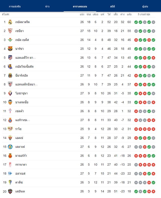Open the Villarreal yellow crest
Viewport: 161px width, 198px height.
point(10,76)
